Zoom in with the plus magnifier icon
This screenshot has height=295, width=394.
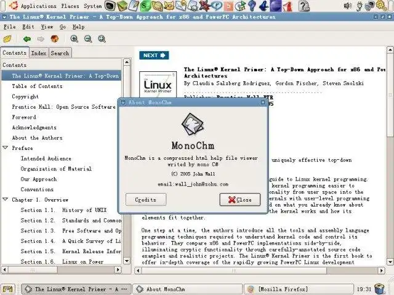74,39
